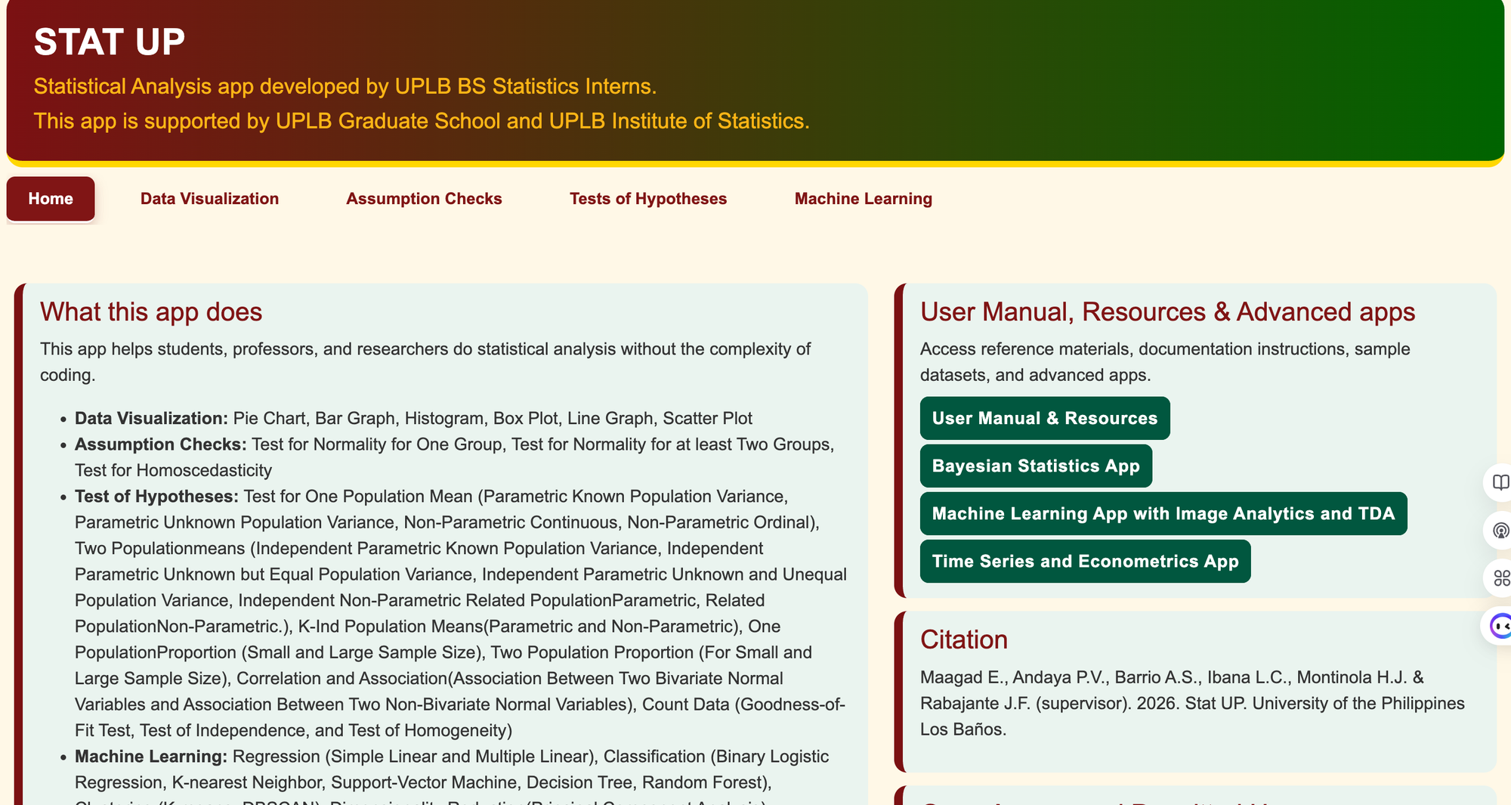Click the Citation heading
Image resolution: width=1511 pixels, height=805 pixels.
[964, 640]
